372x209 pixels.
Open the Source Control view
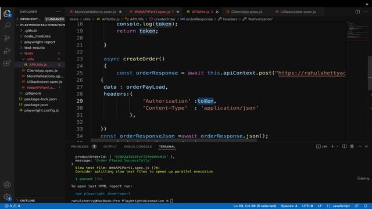click(7, 38)
